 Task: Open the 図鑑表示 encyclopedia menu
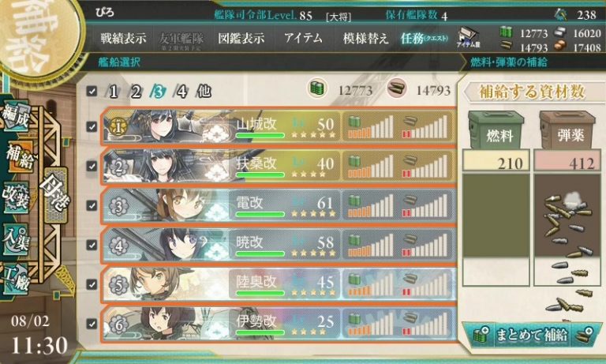coord(241,39)
